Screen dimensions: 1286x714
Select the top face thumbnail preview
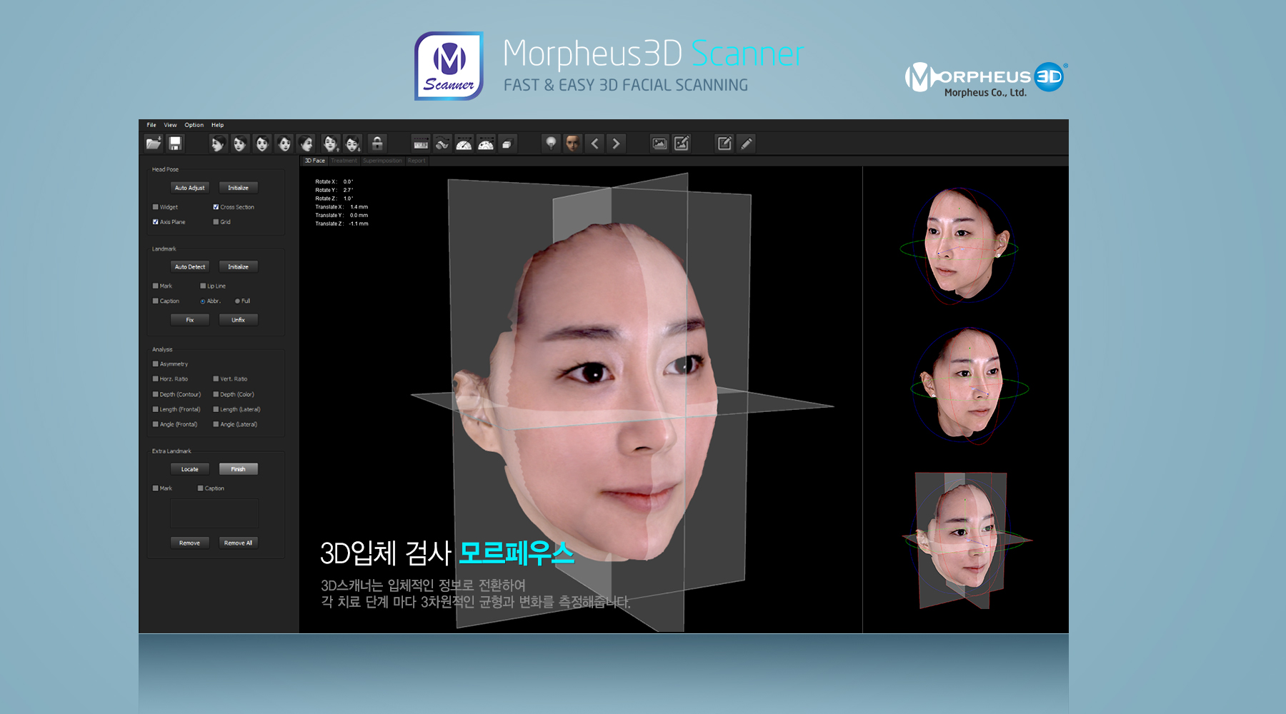[964, 245]
